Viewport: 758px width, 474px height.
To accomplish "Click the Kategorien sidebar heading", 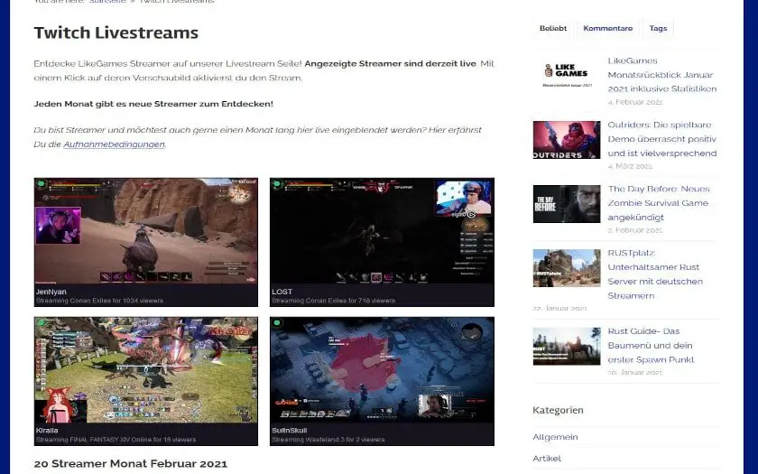I will [x=558, y=410].
